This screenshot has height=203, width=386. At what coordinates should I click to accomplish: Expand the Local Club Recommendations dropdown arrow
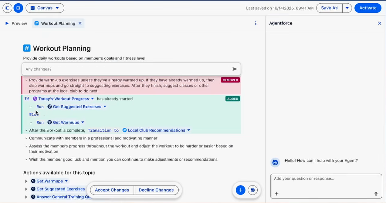click(189, 130)
